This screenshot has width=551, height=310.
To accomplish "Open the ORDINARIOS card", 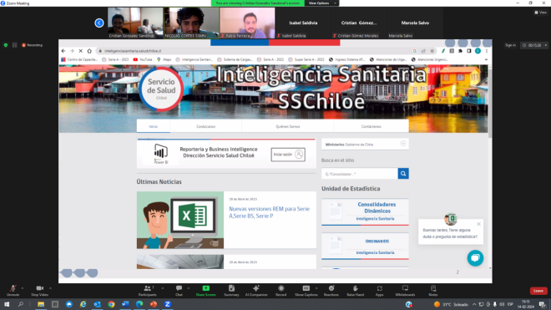I will click(x=365, y=246).
